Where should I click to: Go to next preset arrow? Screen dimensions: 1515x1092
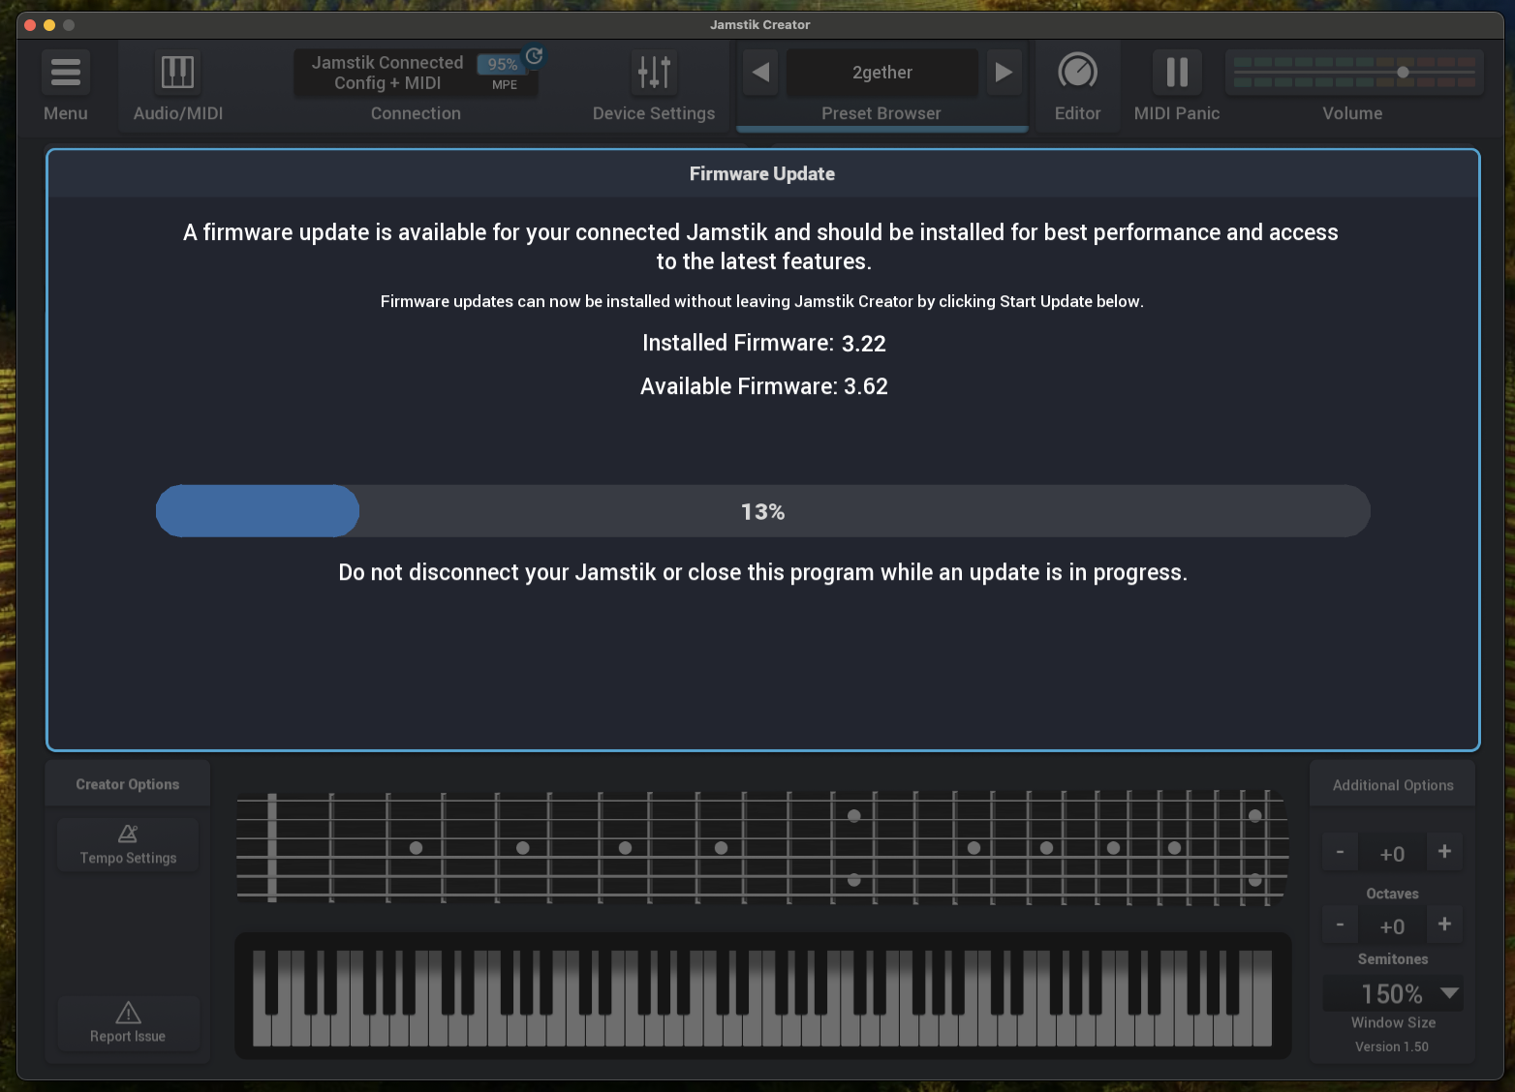point(1004,73)
